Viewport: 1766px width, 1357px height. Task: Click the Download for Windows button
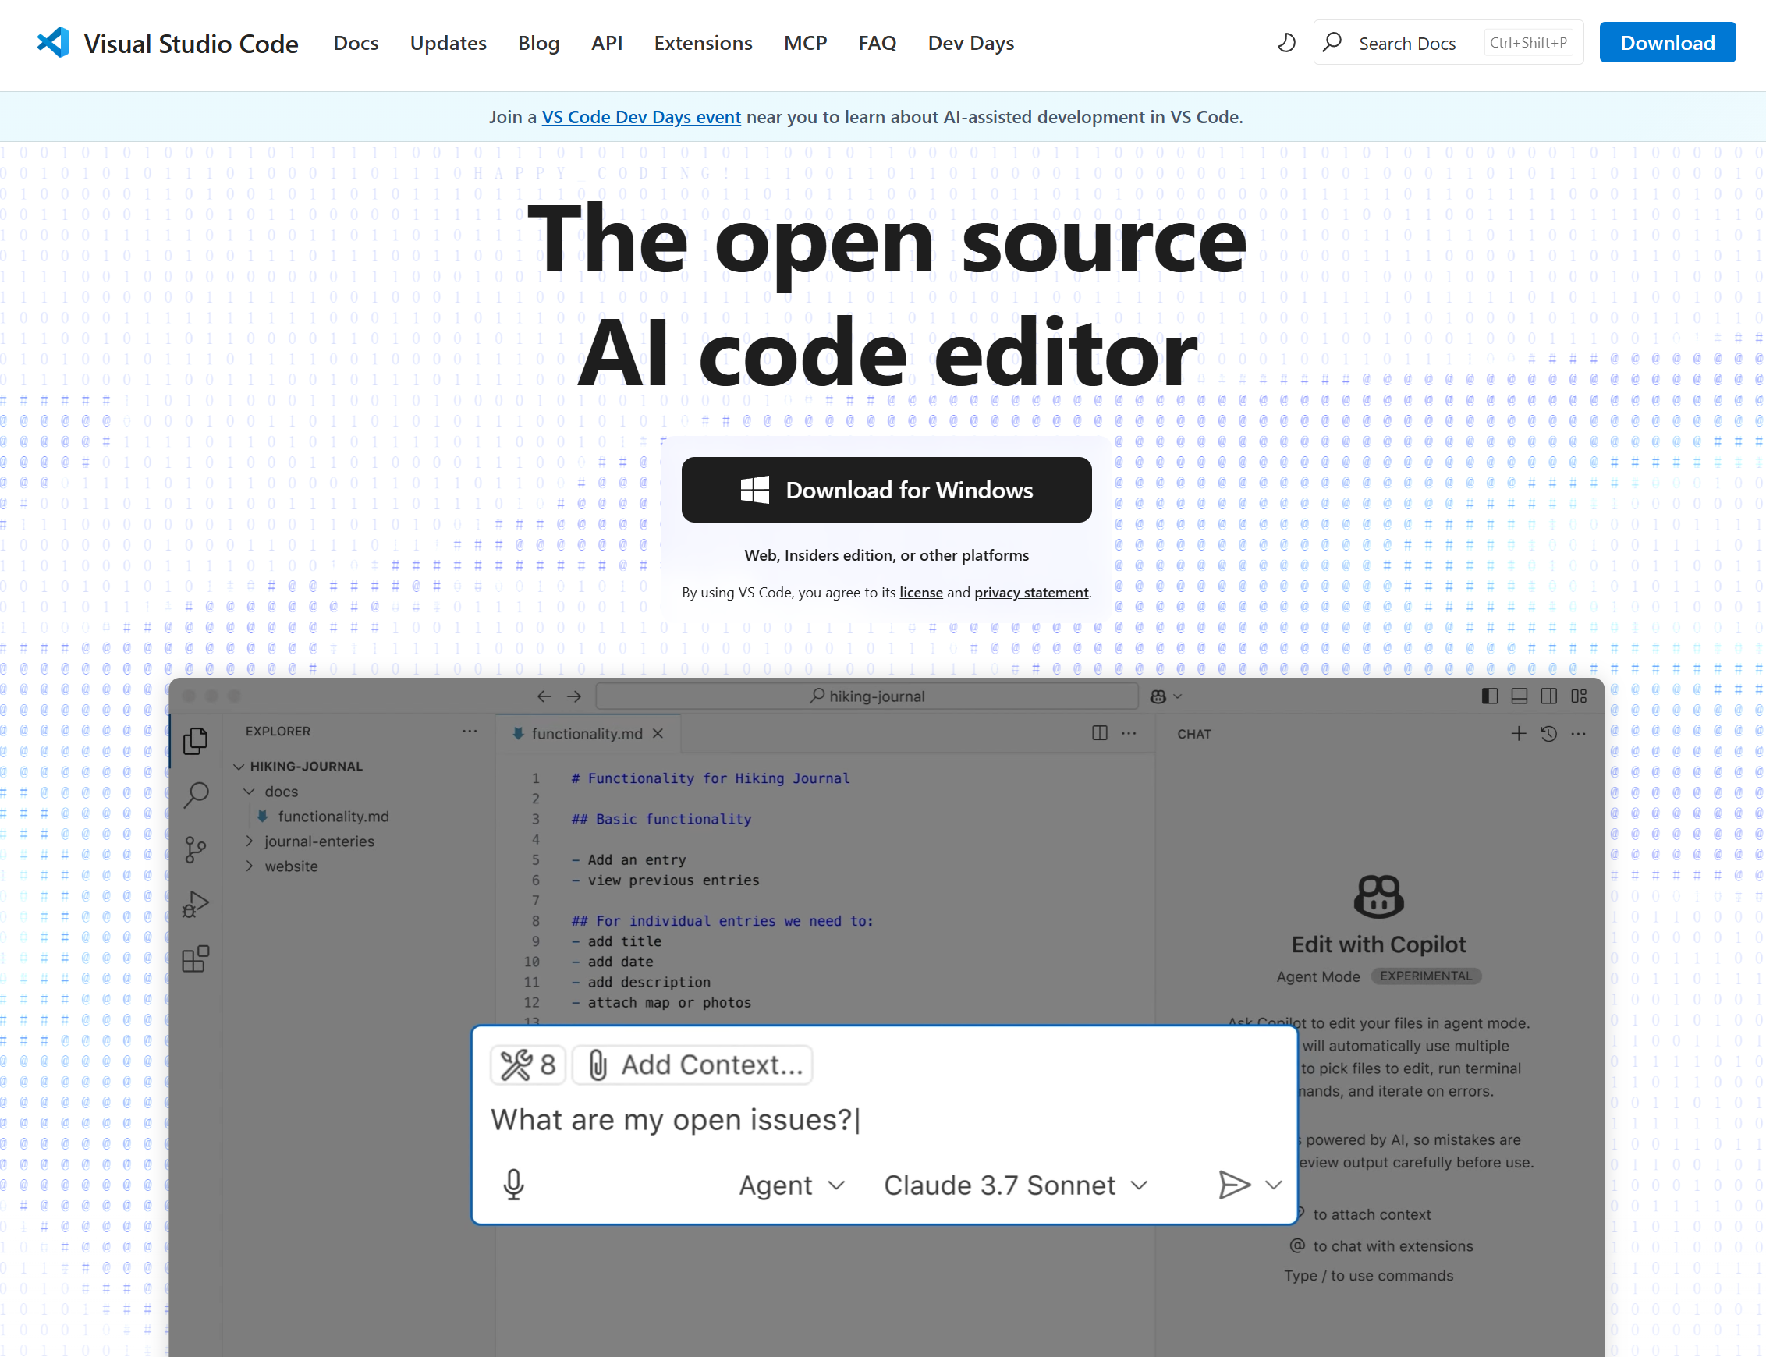[x=886, y=490]
